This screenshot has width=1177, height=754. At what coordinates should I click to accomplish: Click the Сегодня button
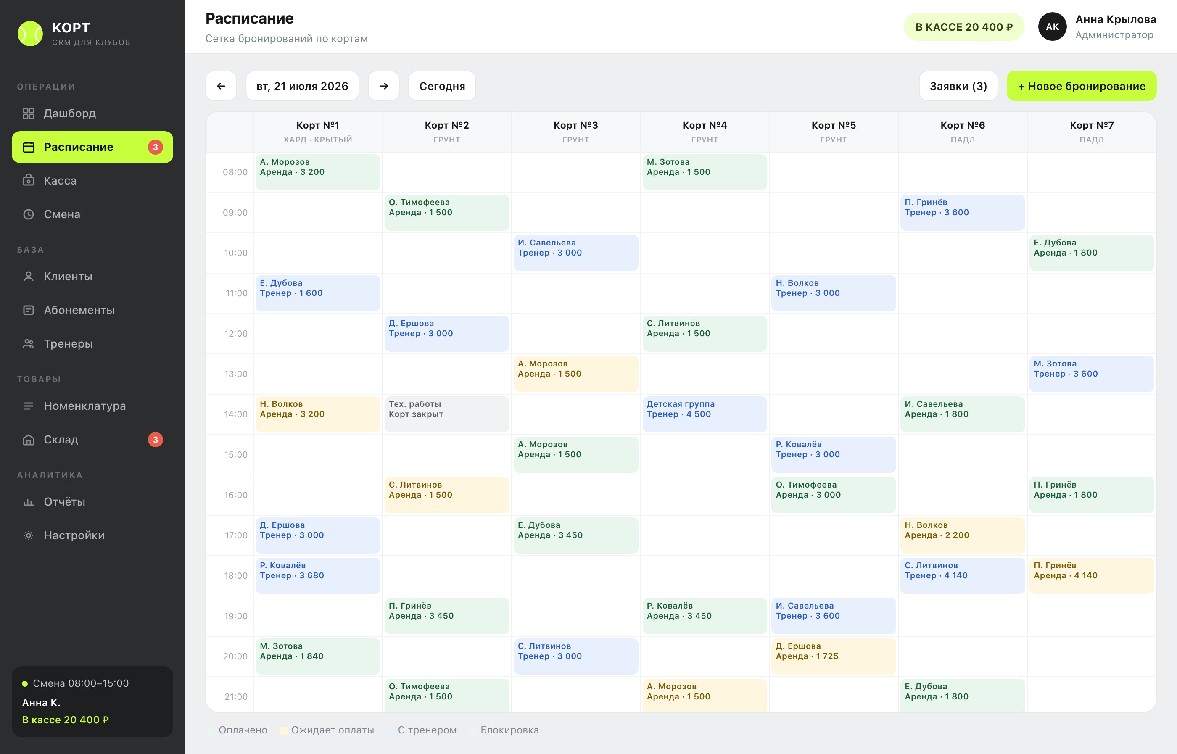[442, 86]
